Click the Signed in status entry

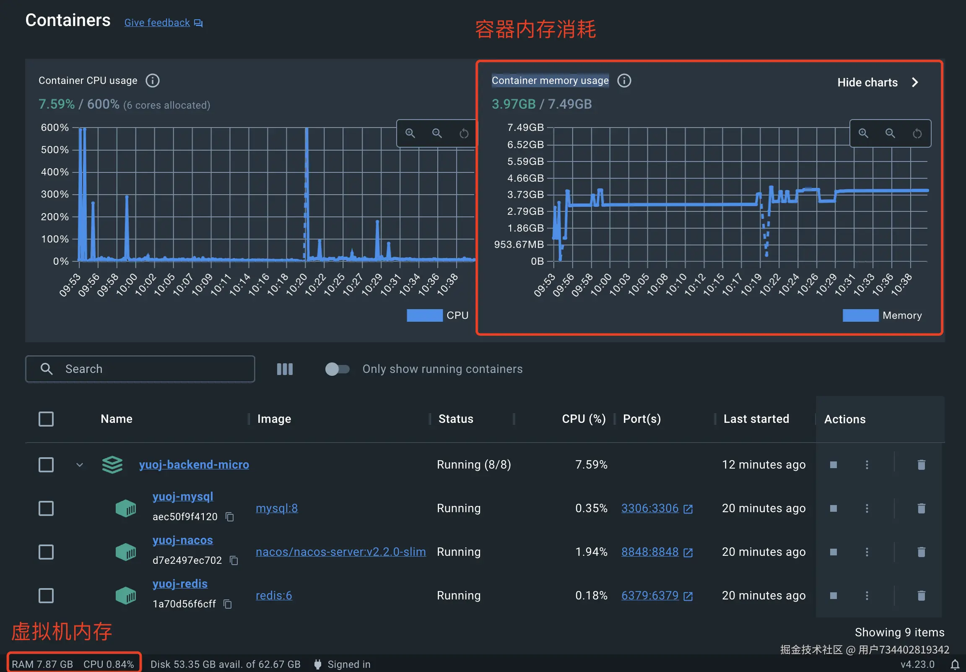coord(343,664)
